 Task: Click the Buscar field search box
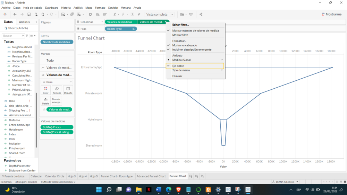click(x=12, y=36)
